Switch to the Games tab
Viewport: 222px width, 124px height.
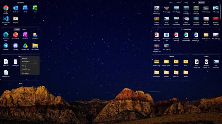click(24, 30)
